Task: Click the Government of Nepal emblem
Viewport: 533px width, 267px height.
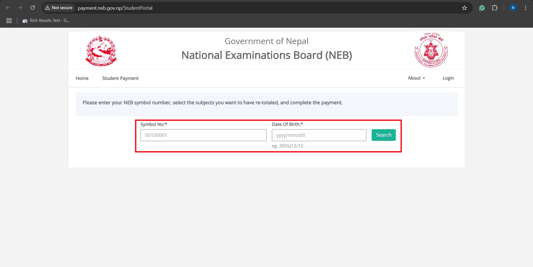Action: click(x=101, y=51)
